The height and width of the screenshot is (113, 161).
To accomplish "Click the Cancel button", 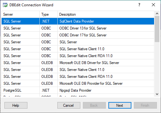I will [x=69, y=105].
